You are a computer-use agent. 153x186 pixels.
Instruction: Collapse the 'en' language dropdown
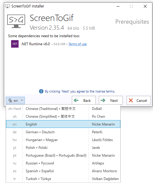coord(15,100)
